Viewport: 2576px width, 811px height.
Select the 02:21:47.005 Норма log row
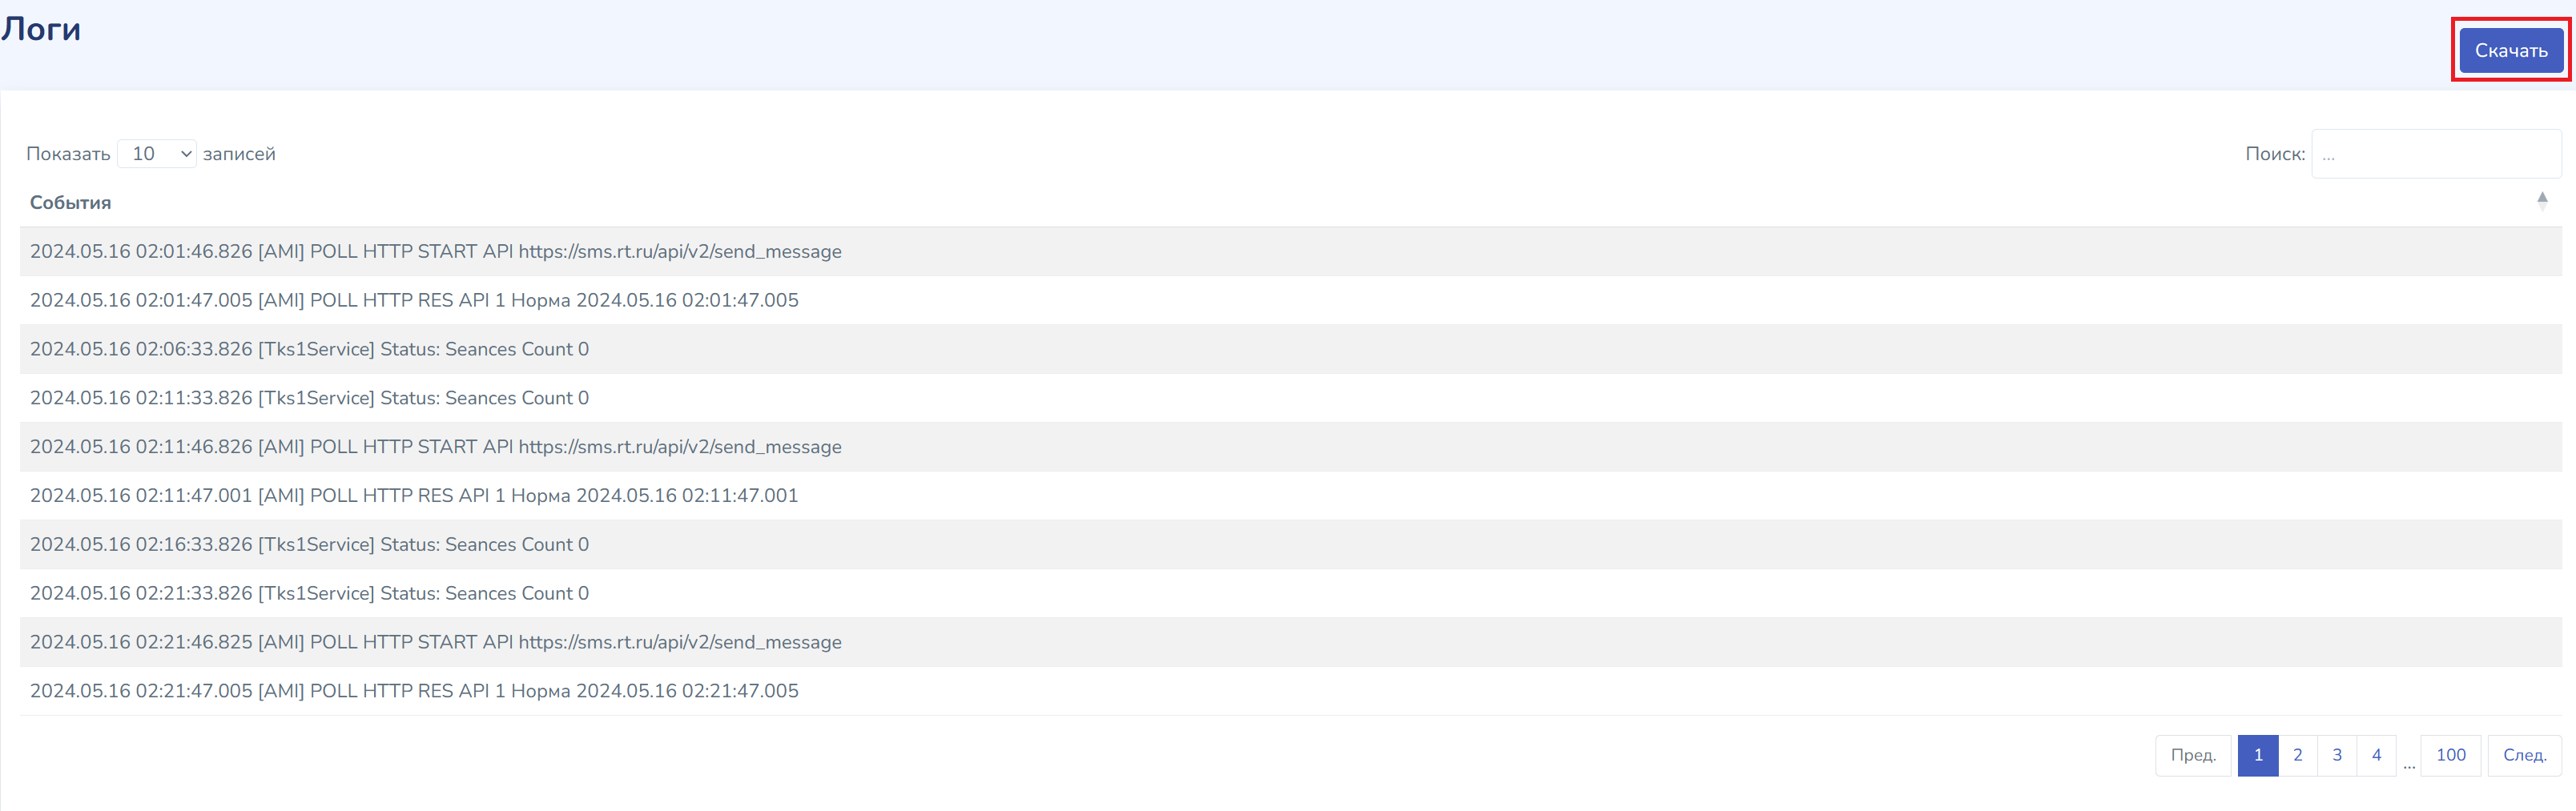[1290, 691]
